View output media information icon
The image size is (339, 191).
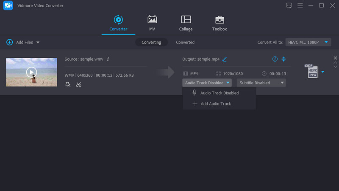click(275, 59)
